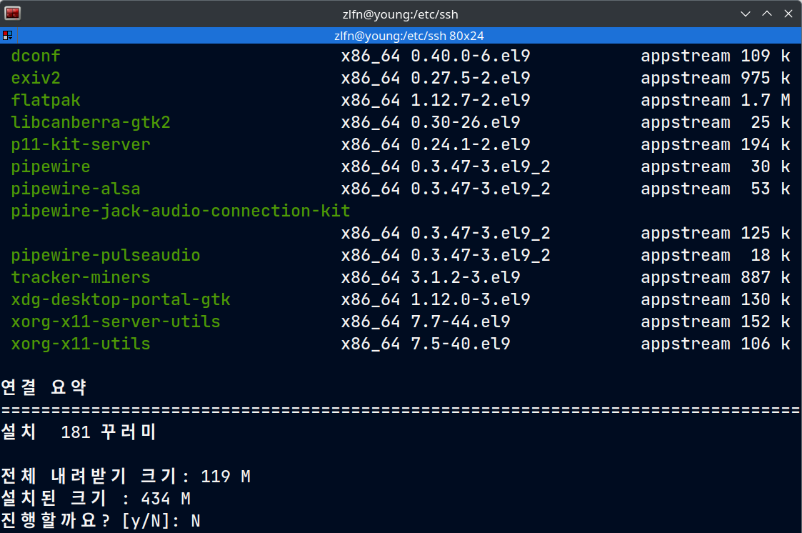Close the terminal window
The width and height of the screenshot is (802, 533).
coord(788,14)
